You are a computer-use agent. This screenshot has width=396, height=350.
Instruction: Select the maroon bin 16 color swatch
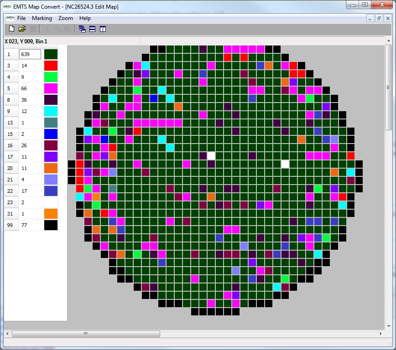[x=51, y=145]
